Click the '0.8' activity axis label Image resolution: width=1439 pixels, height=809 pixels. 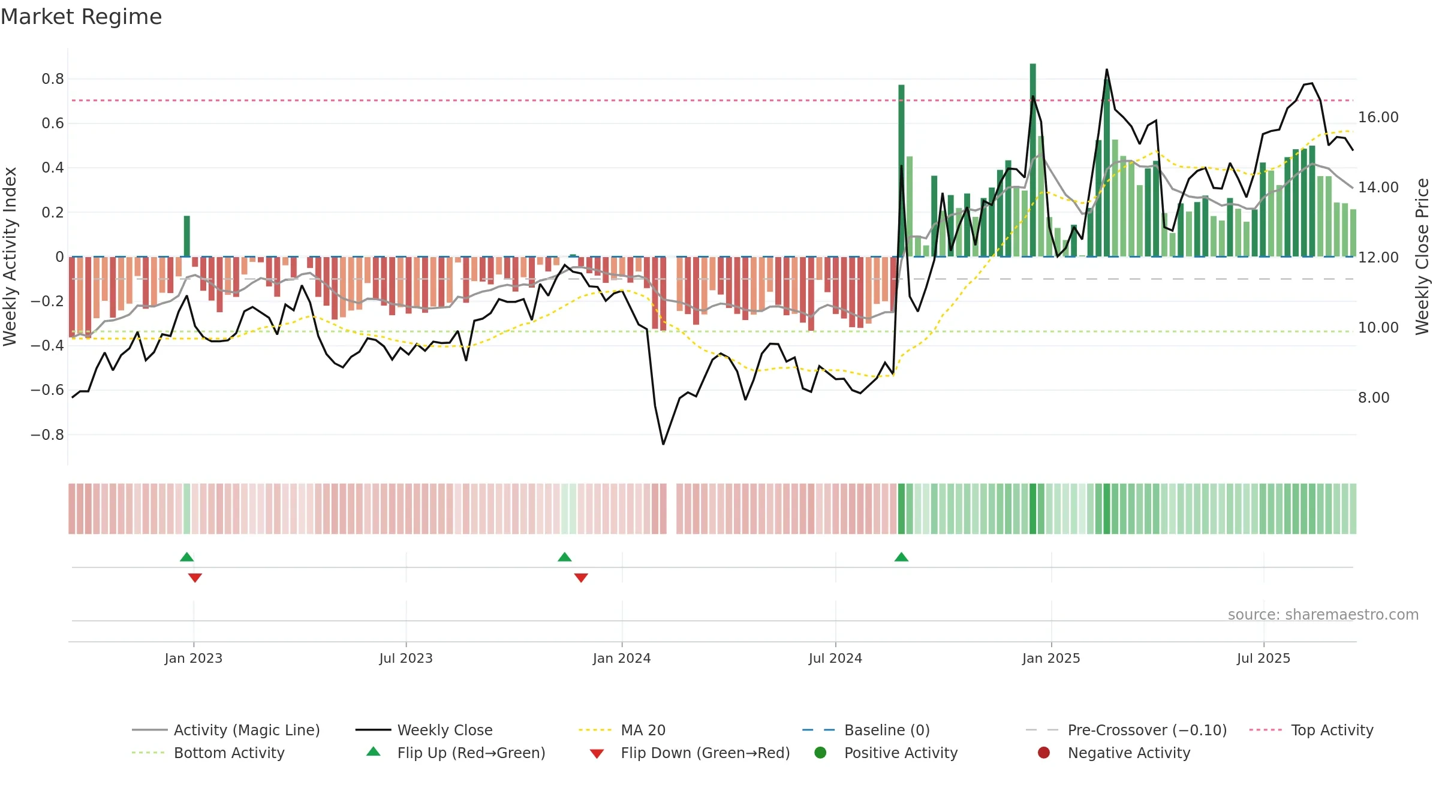53,79
